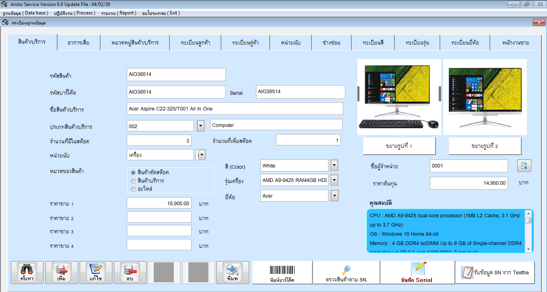Screen dimensions: 547x292
Task: Click the Memory : 4 GB DDR4 text line
Action: pyautogui.click(x=446, y=243)
